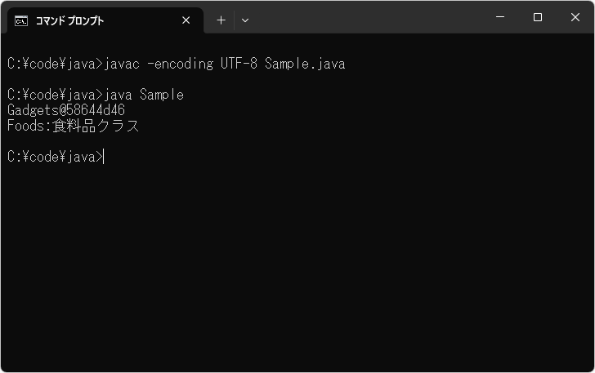Click the last "C:¥code¥java>" prompt text
Viewport: 595px width, 373px height.
55,157
